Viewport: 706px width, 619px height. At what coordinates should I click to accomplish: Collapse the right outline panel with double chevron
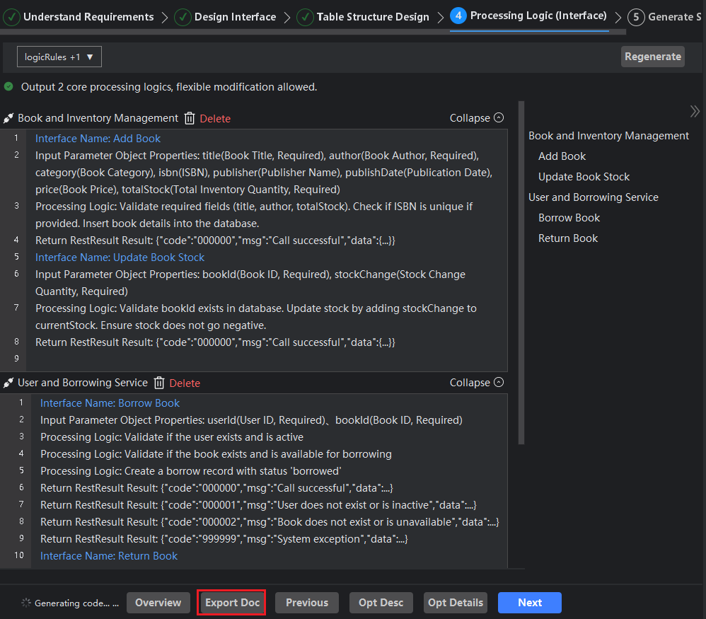[695, 111]
